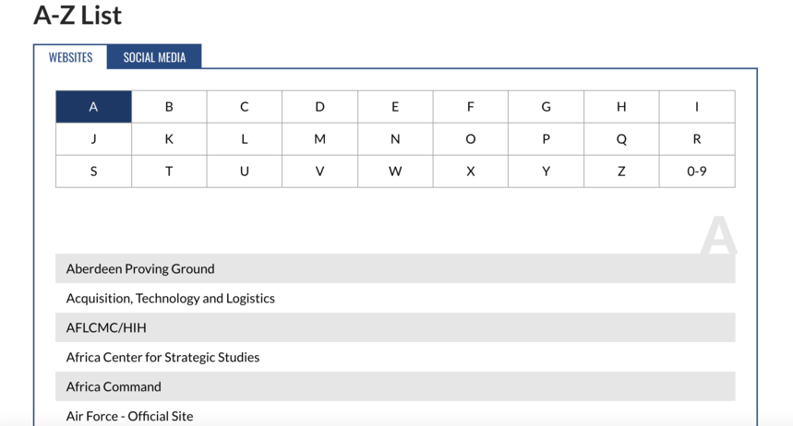Screen dimensions: 793x426
Task: Jump to letter S entries
Action: 93,172
